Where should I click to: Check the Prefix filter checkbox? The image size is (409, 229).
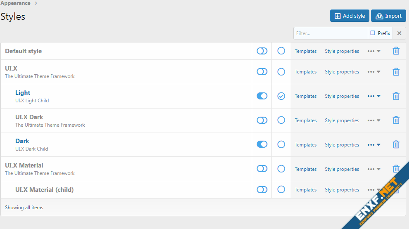point(373,33)
